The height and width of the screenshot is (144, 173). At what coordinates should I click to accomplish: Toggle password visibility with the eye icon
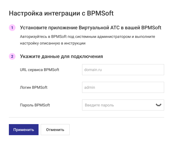tap(158, 105)
